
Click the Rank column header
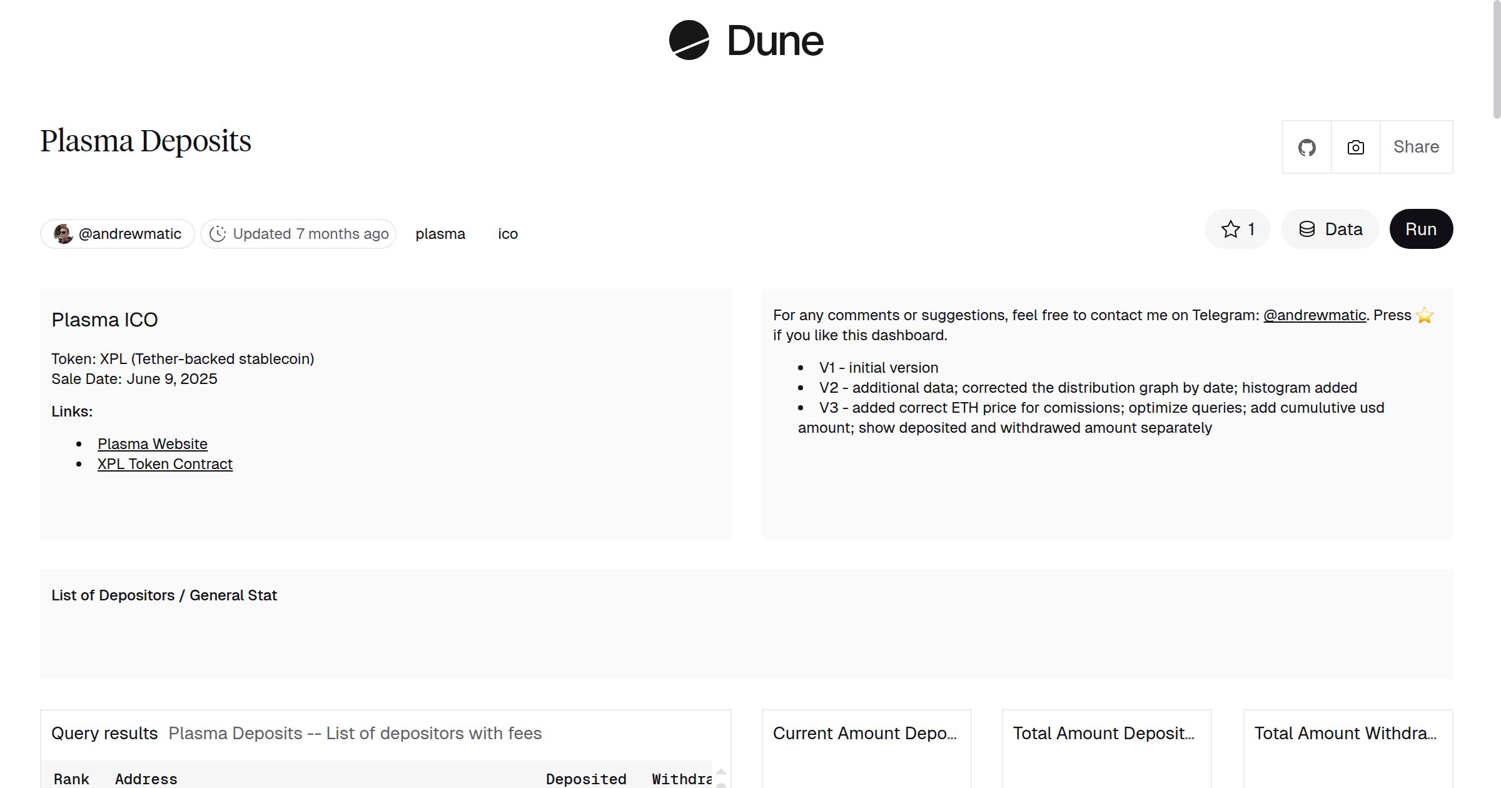(x=71, y=779)
